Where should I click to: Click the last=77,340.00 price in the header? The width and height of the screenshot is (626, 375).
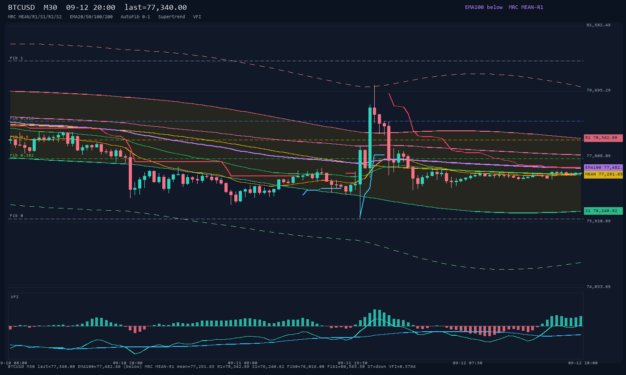click(x=156, y=8)
